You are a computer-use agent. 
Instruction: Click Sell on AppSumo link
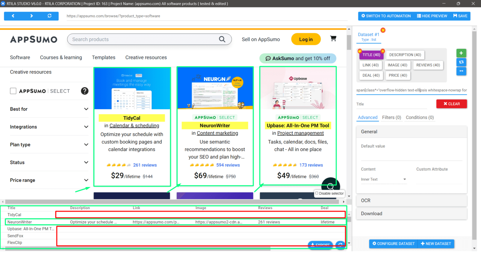261,39
